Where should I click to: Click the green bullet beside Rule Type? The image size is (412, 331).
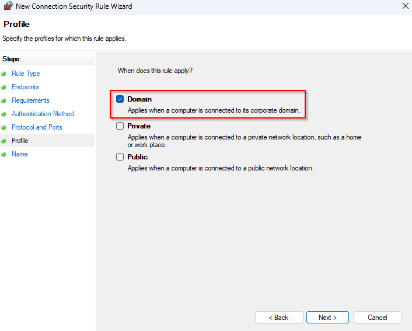pos(4,74)
